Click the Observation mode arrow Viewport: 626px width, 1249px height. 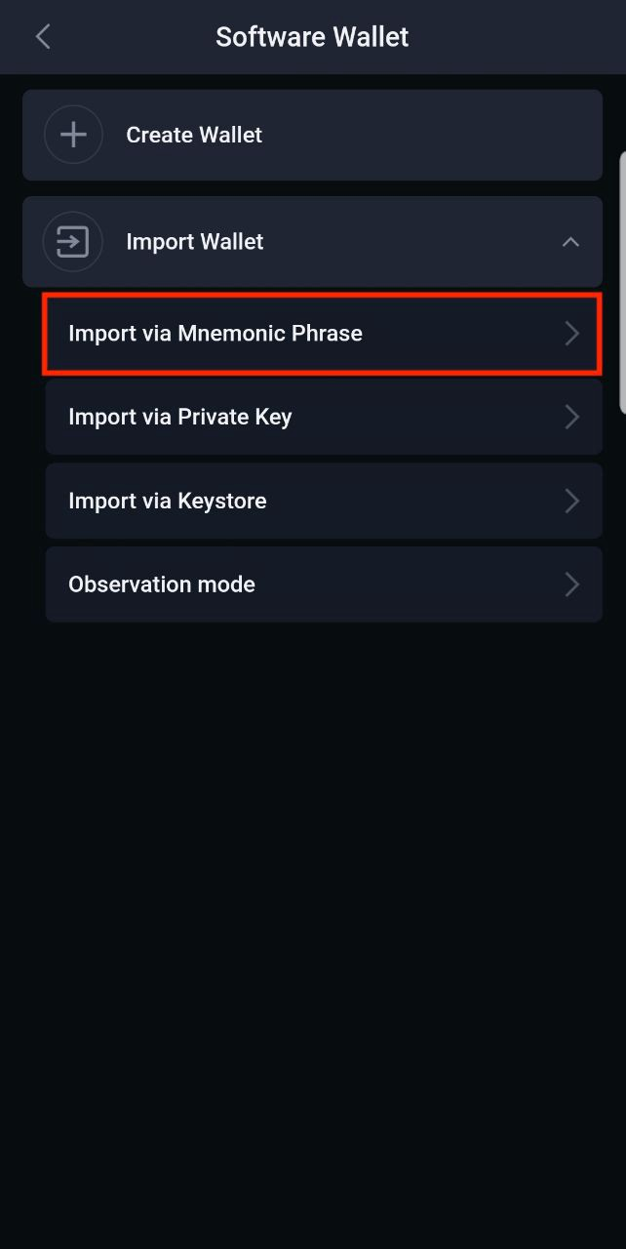(572, 584)
